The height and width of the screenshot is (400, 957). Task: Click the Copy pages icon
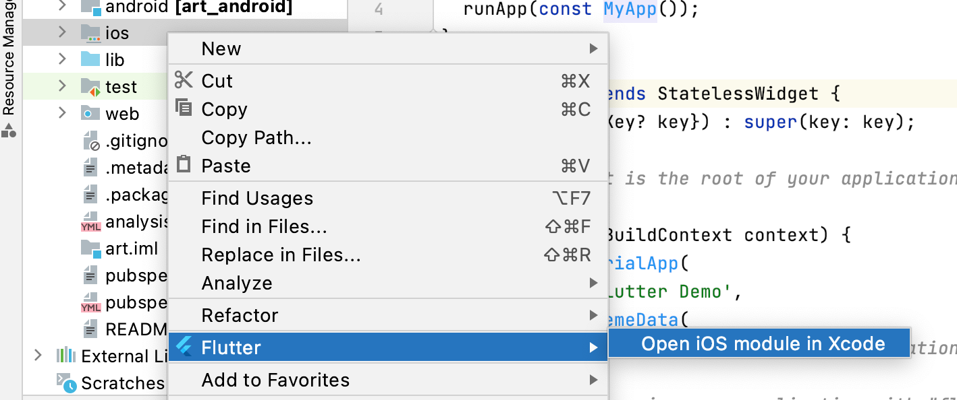[x=184, y=108]
